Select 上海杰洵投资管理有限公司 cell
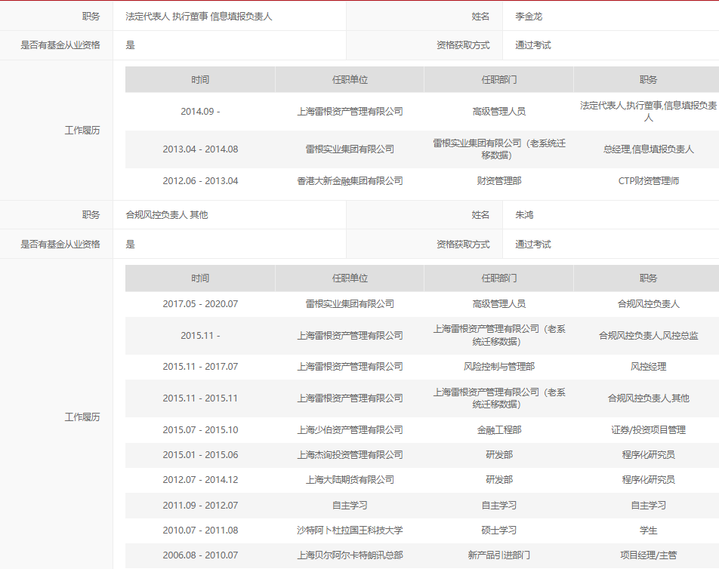 pos(350,455)
